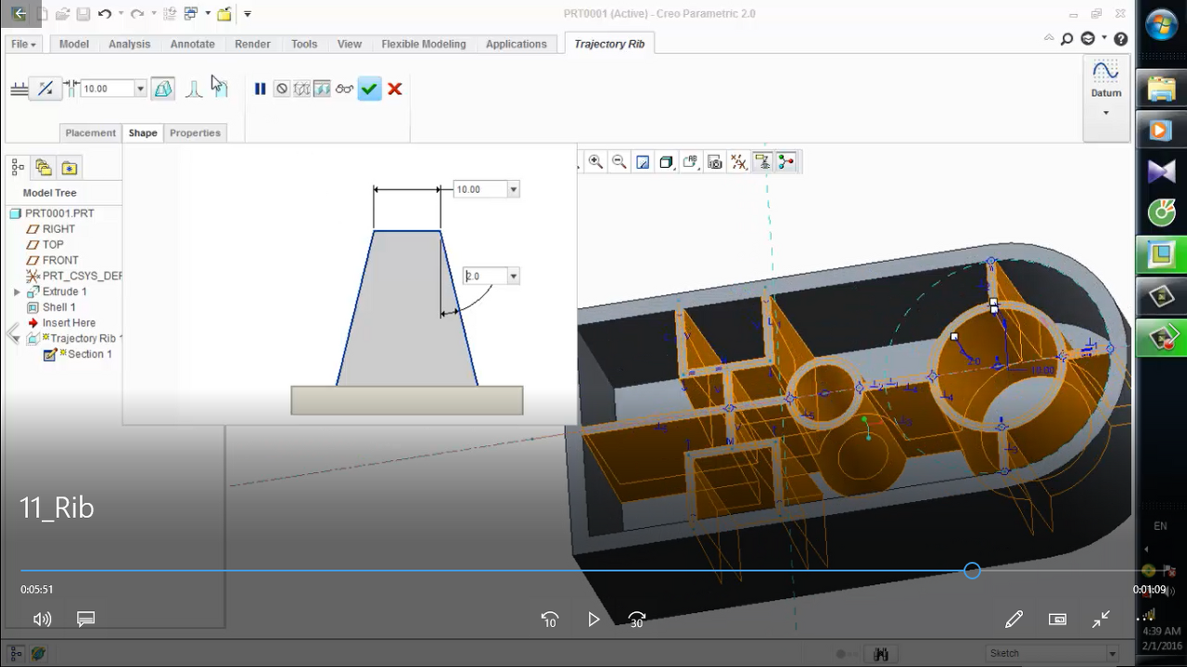Open the File menu
Viewport: 1187px width, 667px height.
pos(23,44)
